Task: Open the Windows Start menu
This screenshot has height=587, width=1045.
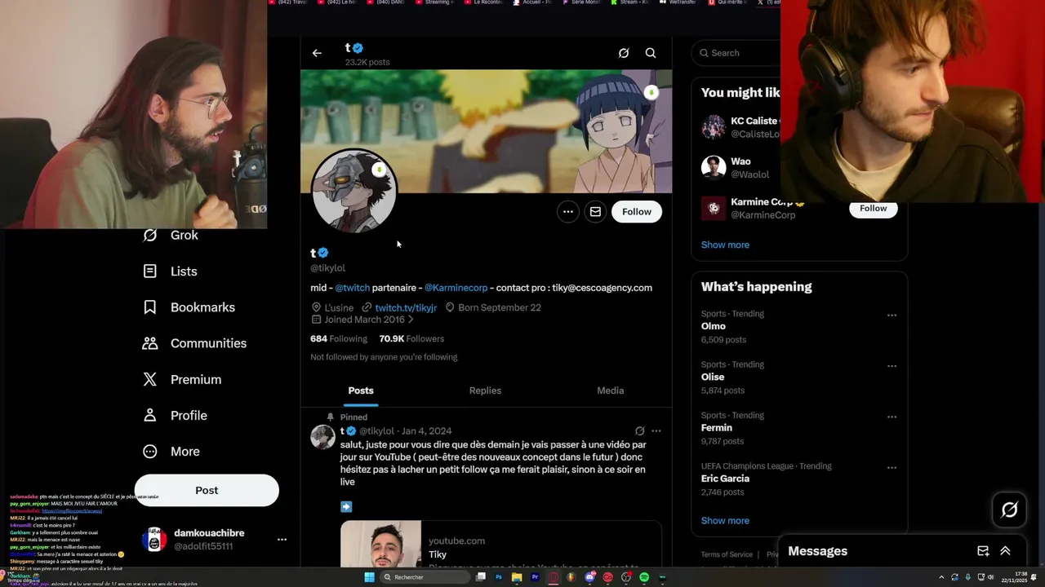Action: pyautogui.click(x=369, y=577)
